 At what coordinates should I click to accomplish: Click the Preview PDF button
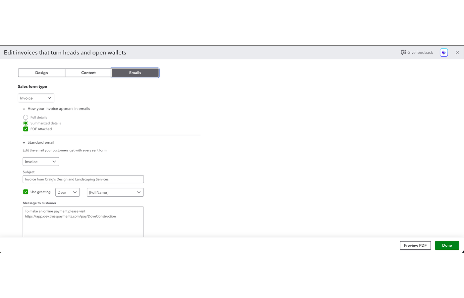pyautogui.click(x=415, y=245)
